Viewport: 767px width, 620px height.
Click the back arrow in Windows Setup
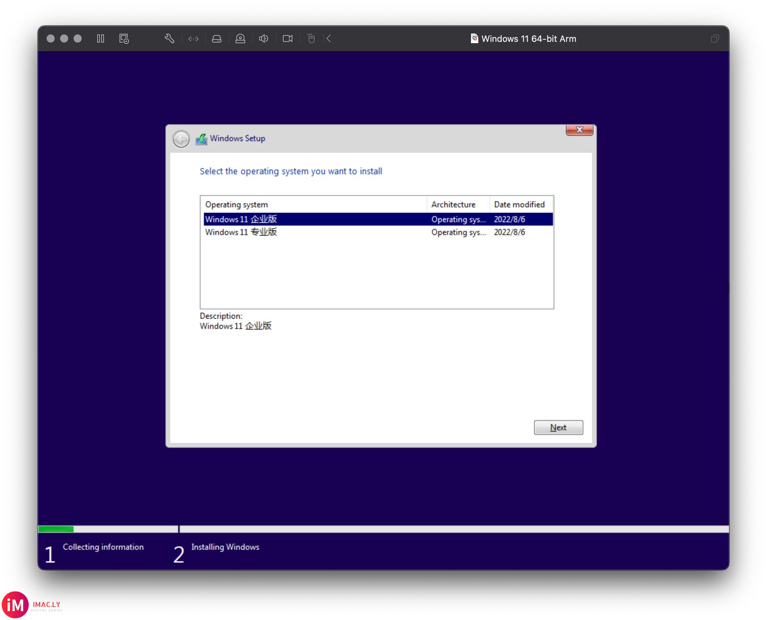coord(181,139)
